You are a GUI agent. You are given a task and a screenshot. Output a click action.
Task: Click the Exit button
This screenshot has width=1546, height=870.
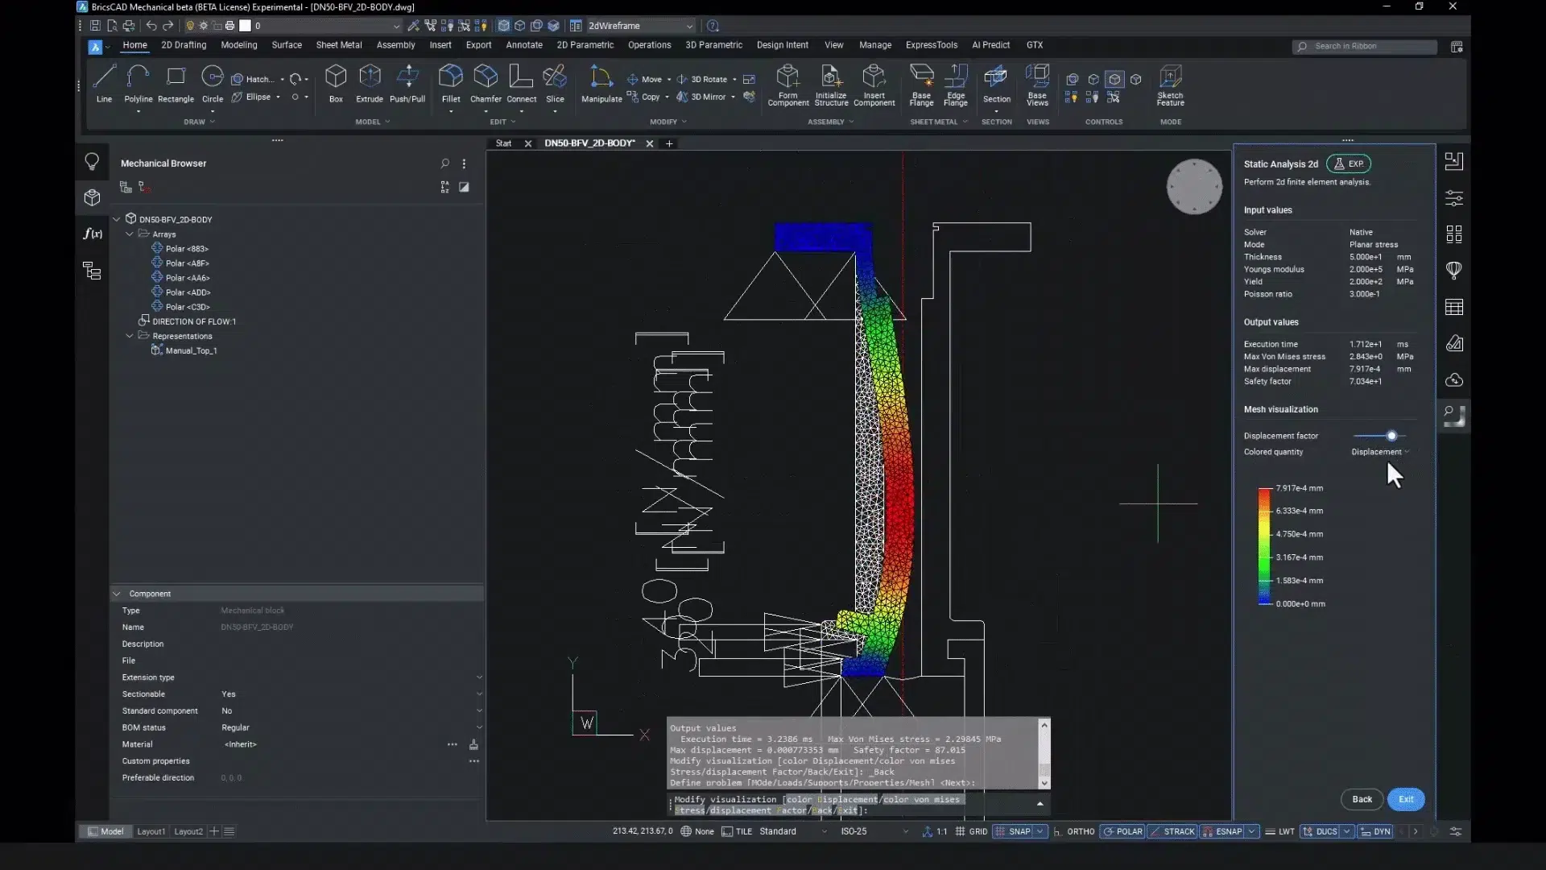point(1406,799)
